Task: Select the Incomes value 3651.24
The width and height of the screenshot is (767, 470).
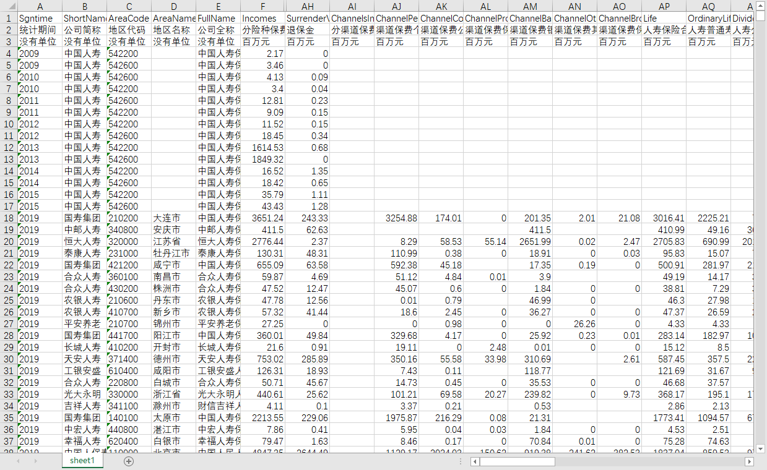Action: 263,218
